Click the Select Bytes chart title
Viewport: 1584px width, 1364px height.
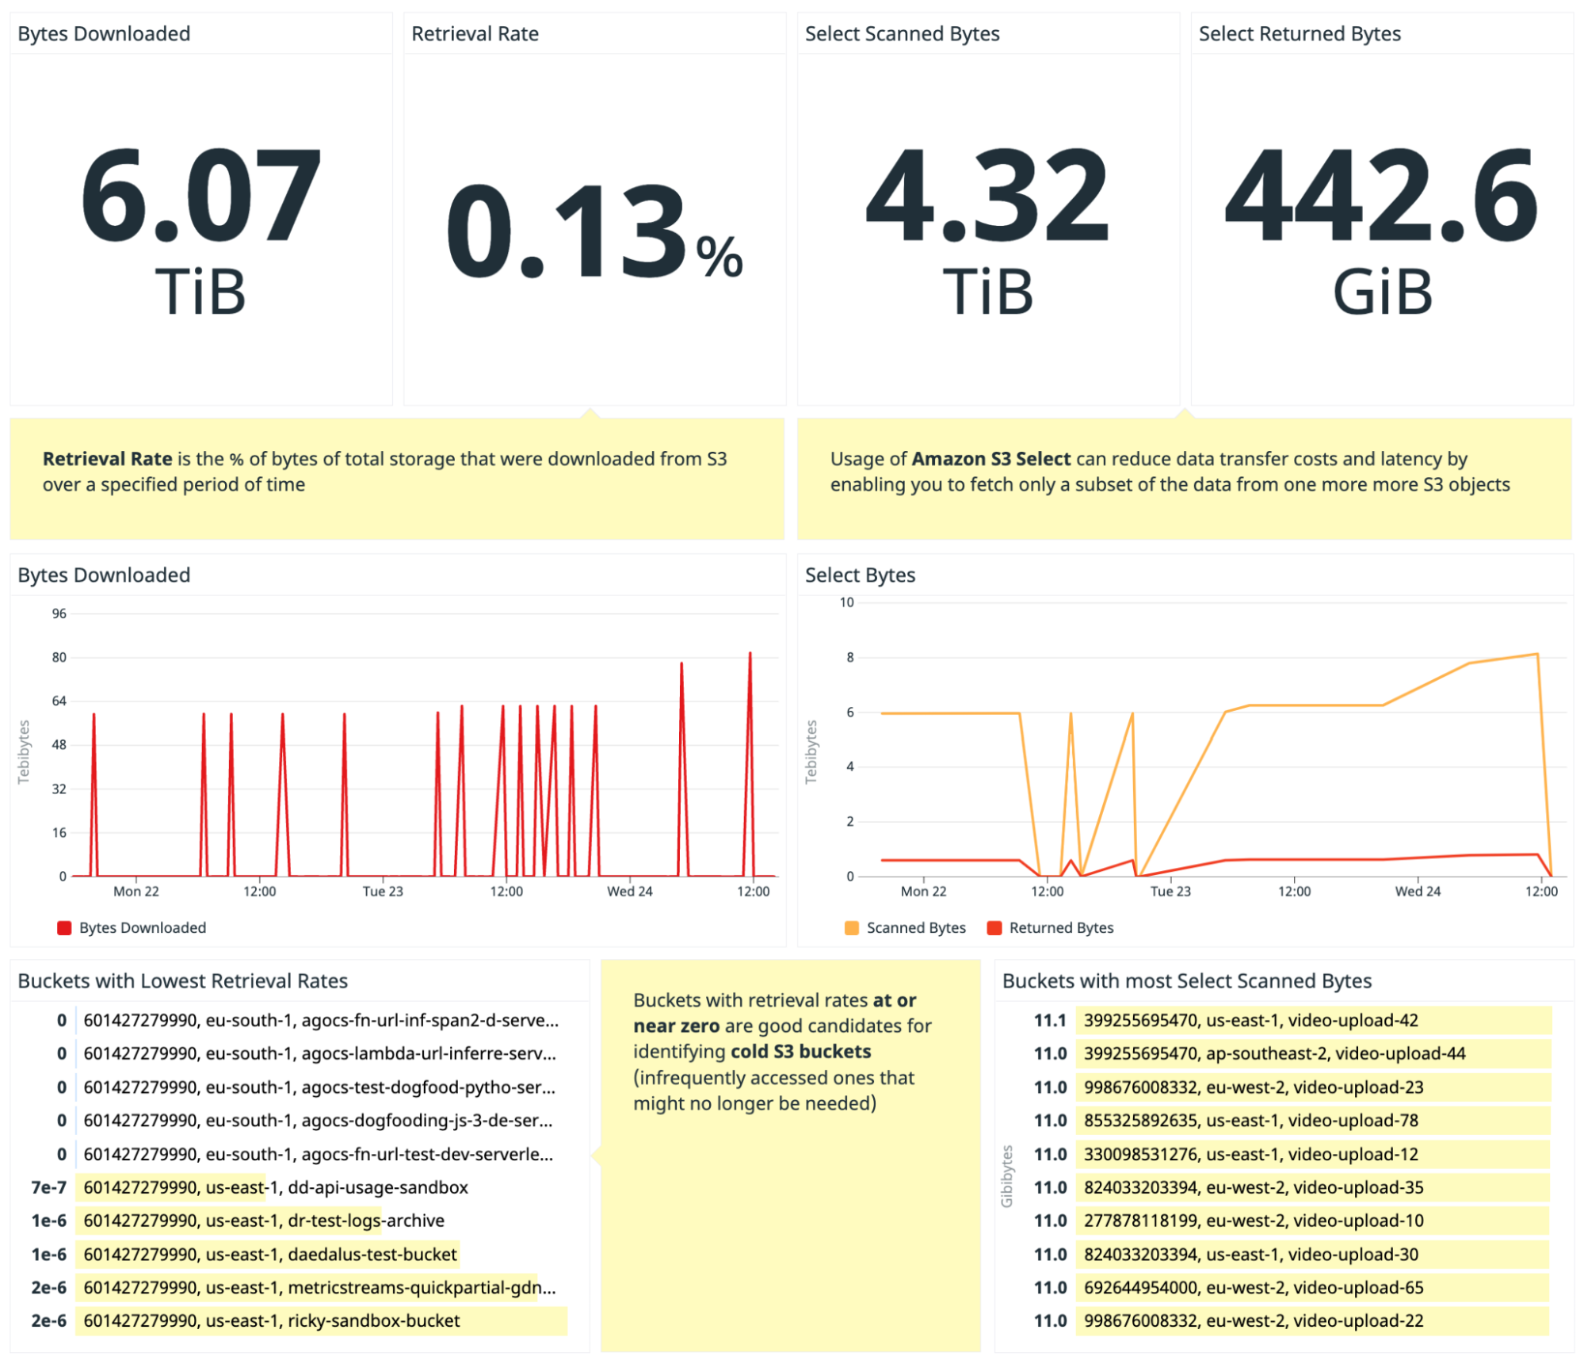(x=861, y=575)
